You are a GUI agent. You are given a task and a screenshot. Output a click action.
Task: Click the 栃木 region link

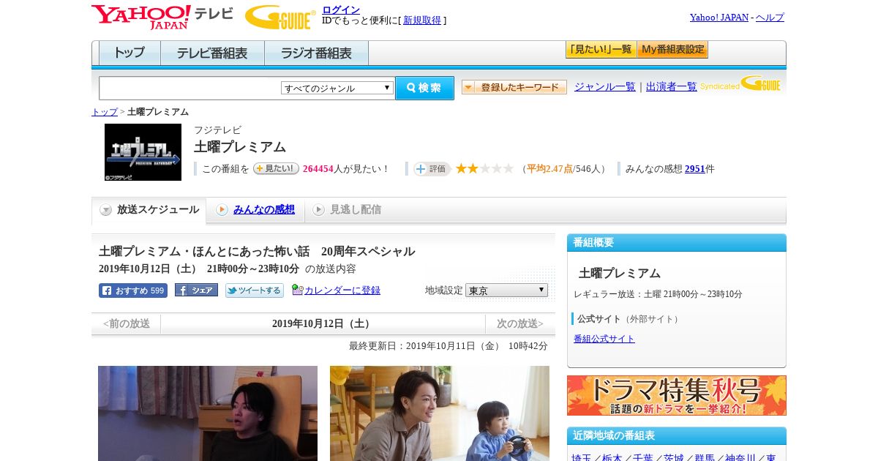pos(612,458)
